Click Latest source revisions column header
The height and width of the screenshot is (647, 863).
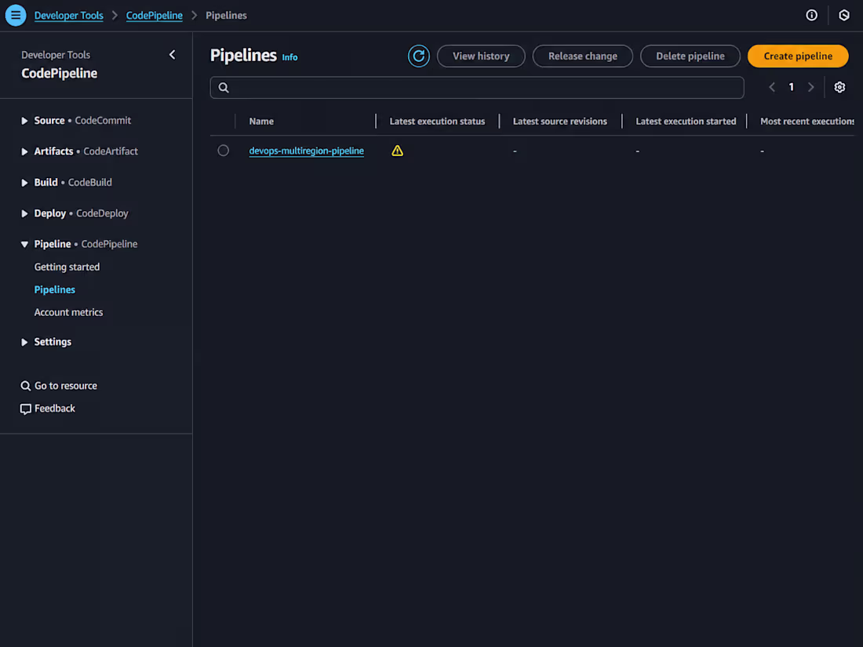559,121
